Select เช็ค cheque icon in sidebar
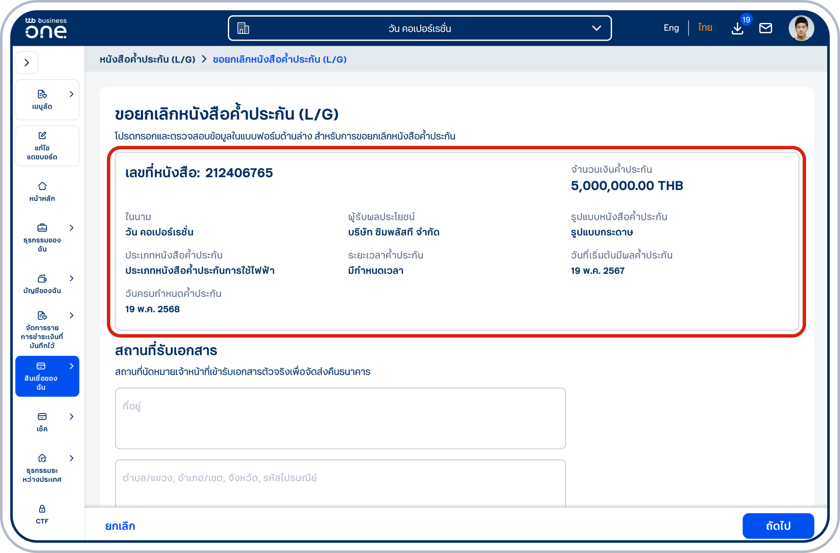840x553 pixels. [x=42, y=421]
